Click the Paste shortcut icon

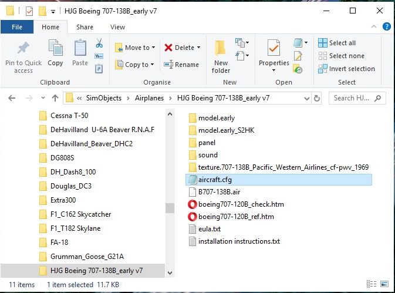coord(99,69)
